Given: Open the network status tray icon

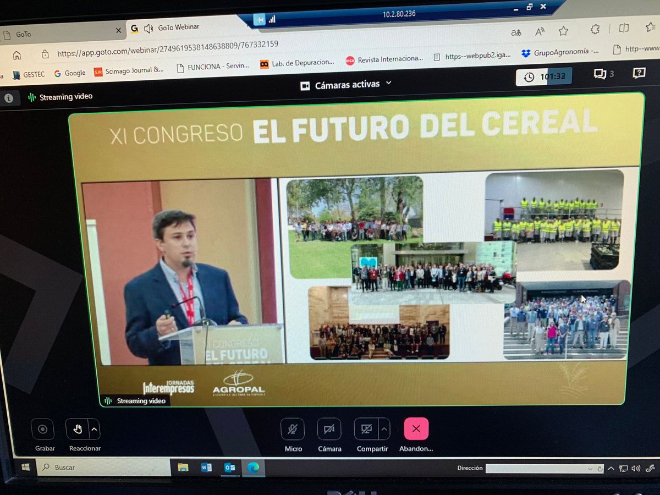Looking at the screenshot, I should 623,469.
